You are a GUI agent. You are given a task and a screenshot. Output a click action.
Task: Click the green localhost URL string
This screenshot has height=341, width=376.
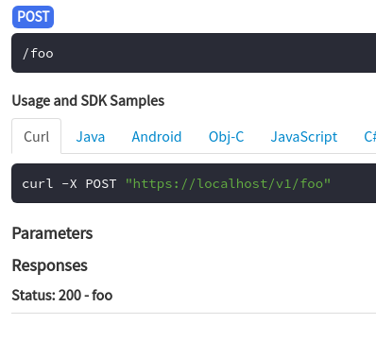click(228, 183)
